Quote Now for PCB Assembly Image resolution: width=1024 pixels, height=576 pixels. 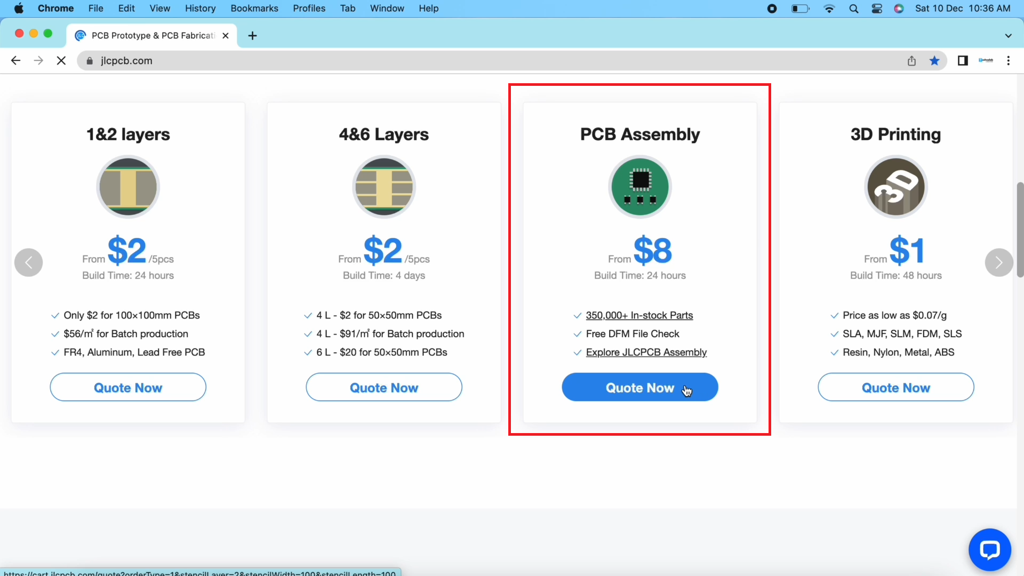pos(640,387)
